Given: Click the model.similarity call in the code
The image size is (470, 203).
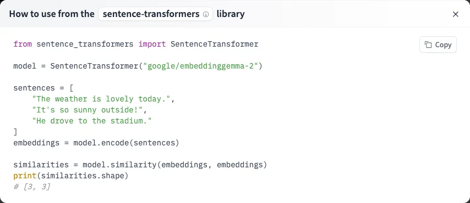Looking at the screenshot, I should (x=175, y=165).
